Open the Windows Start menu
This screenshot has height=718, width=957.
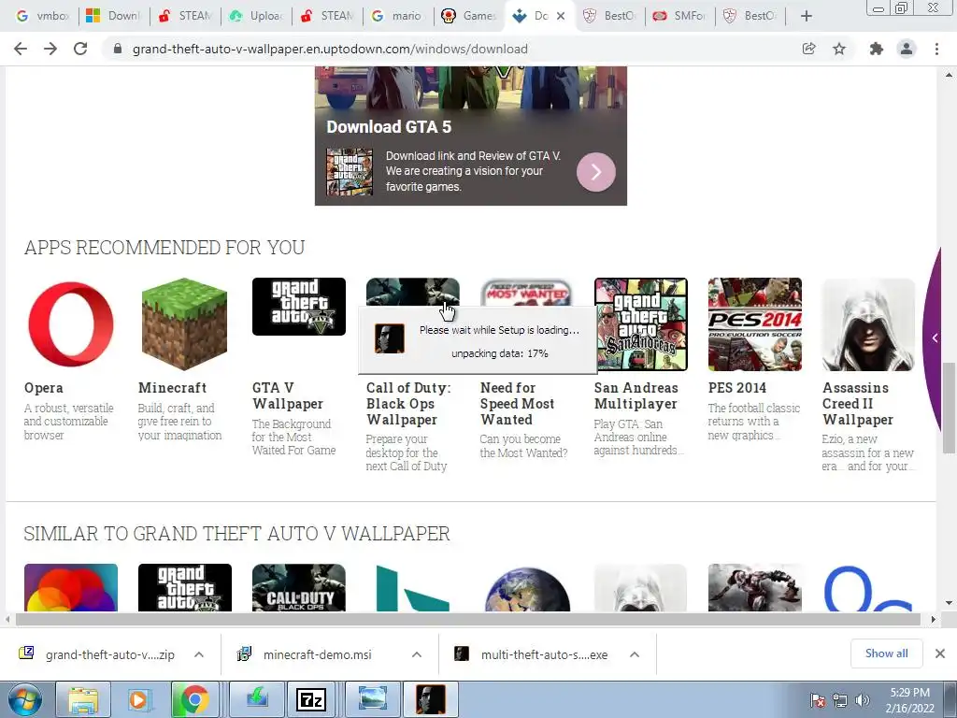point(24,699)
